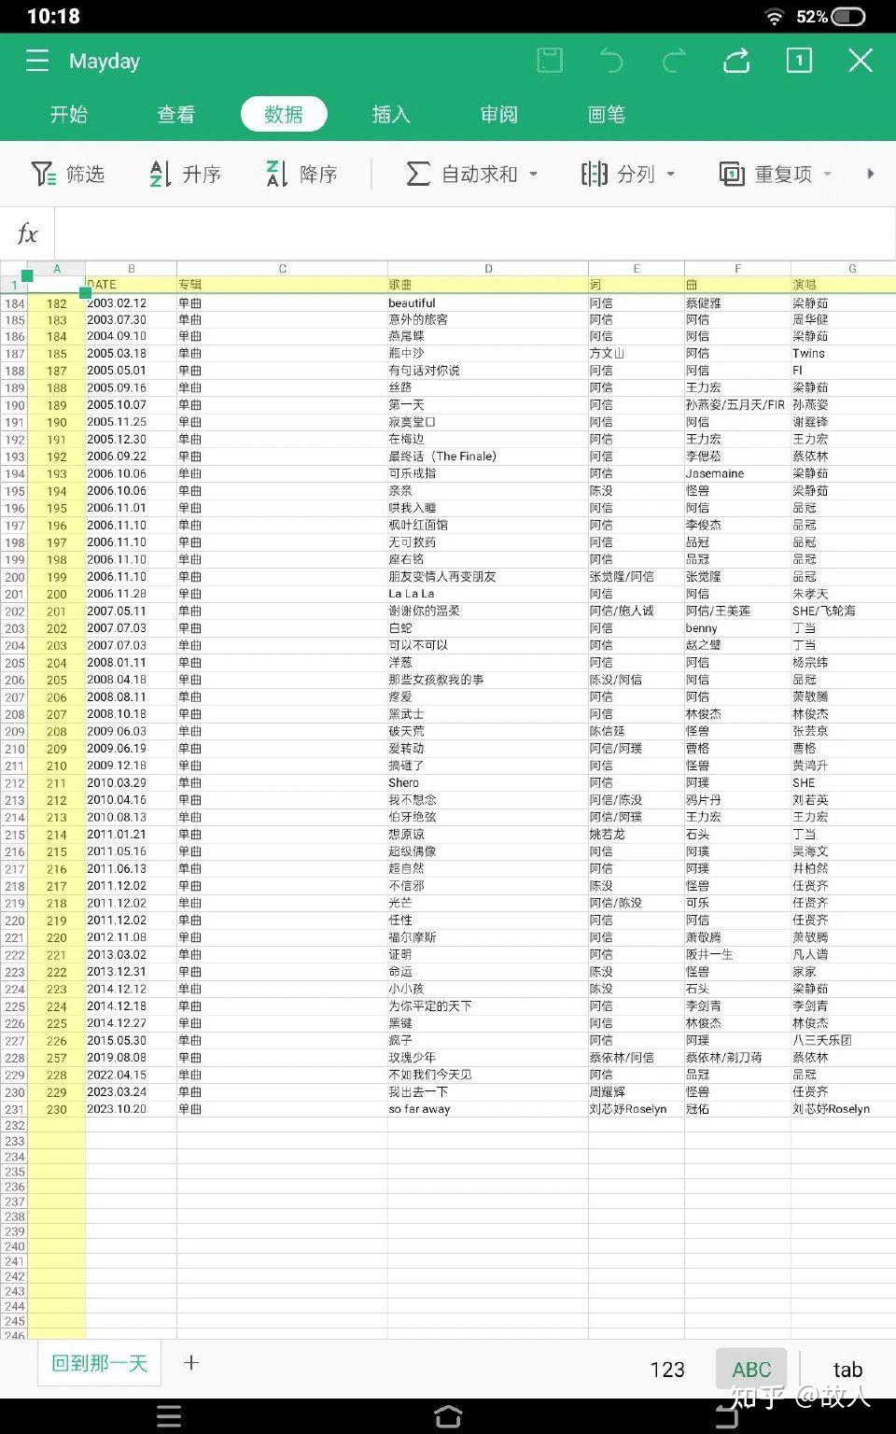The width and height of the screenshot is (896, 1434).
Task: Reveal more tools with the right chevron
Action: coord(871,174)
